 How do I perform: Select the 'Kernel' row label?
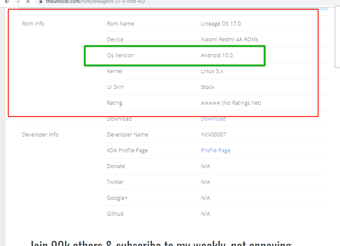click(x=115, y=71)
